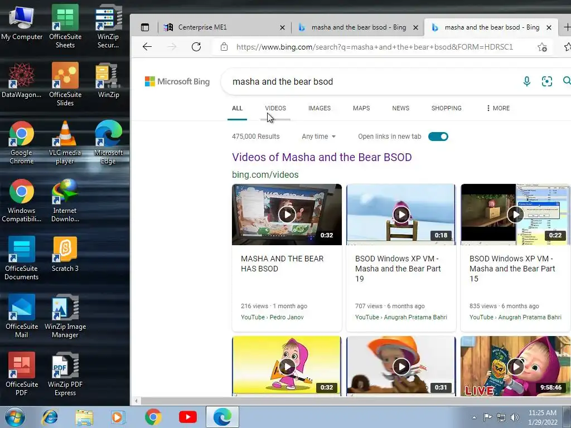Image resolution: width=571 pixels, height=428 pixels.
Task: Launch Google Chrome from desktop
Action: point(22,143)
